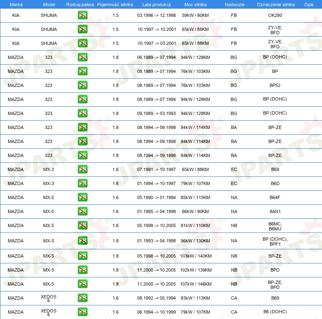
Task: Select date cell 10.1997 -> 03.2001
Action: pyautogui.click(x=157, y=43)
